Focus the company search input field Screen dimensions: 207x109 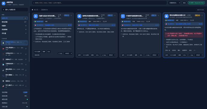coord(99,3)
